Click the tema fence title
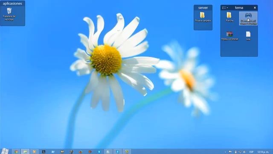The image size is (273, 154). [x=239, y=8]
